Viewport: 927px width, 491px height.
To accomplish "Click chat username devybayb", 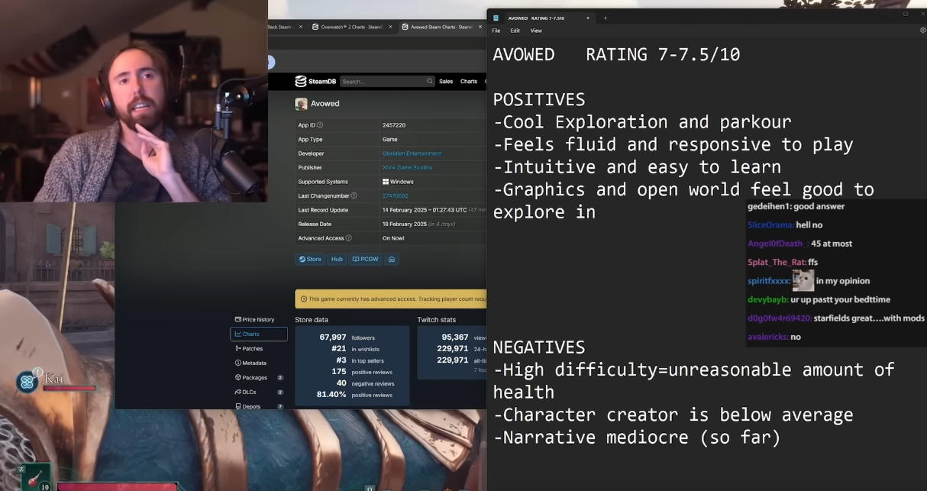I will (769, 299).
